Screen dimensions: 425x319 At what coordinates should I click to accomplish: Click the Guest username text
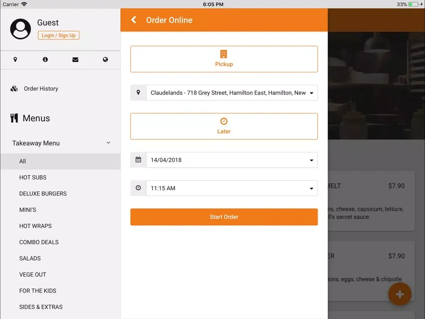tap(48, 22)
